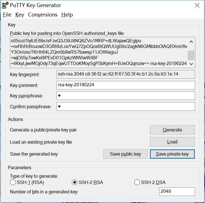Viewport: 205px width, 203px height.
Task: Click the public key scroll up arrow
Action: 191,41
